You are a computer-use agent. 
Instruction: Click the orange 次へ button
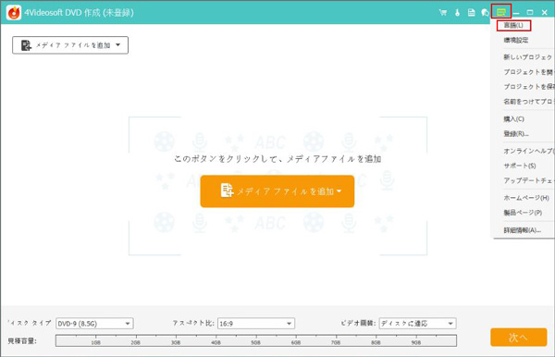519,338
